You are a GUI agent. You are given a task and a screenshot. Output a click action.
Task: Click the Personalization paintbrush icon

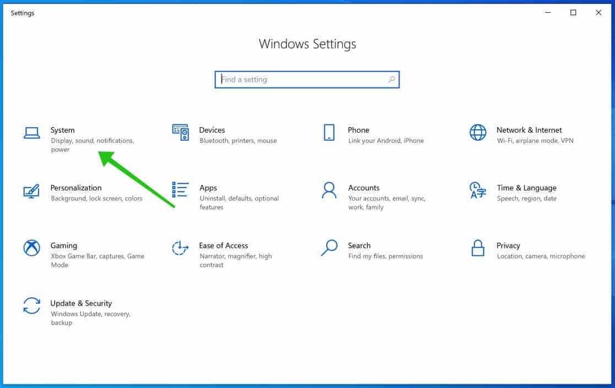(31, 190)
